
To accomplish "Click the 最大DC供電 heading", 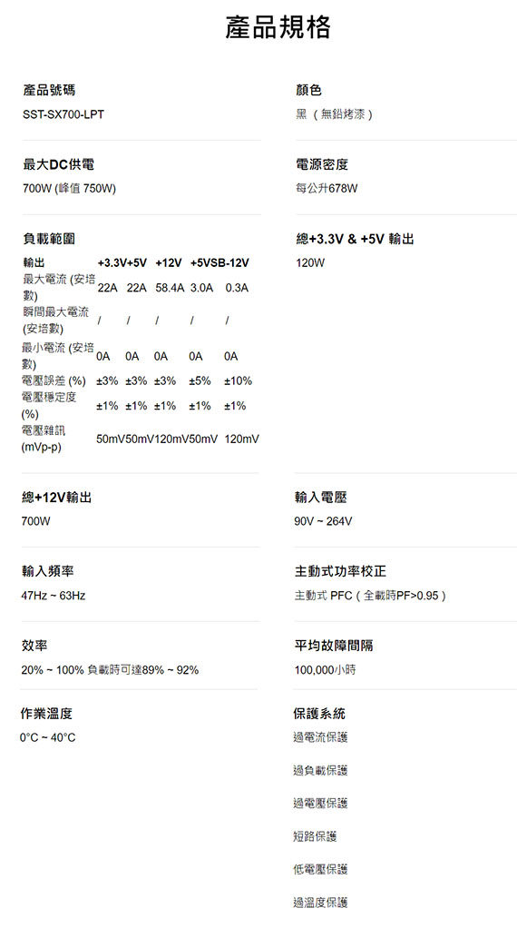I will coord(58,164).
